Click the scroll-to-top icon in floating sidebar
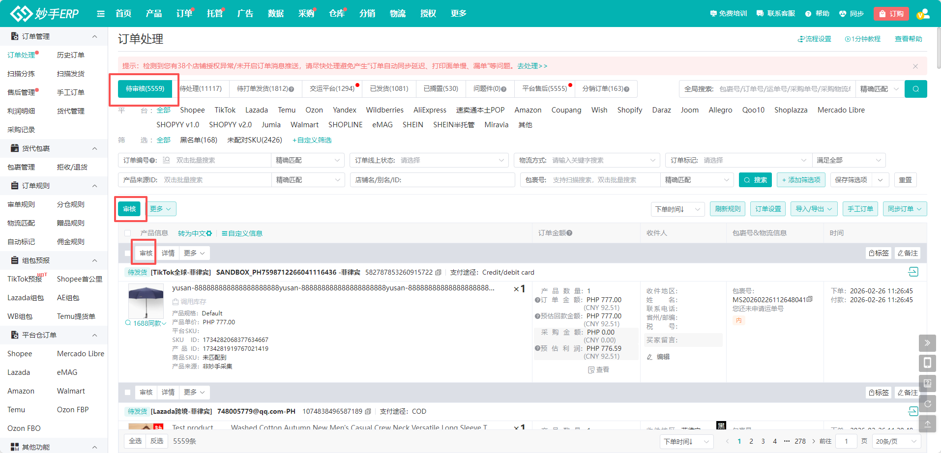The height and width of the screenshot is (453, 941). (x=927, y=424)
